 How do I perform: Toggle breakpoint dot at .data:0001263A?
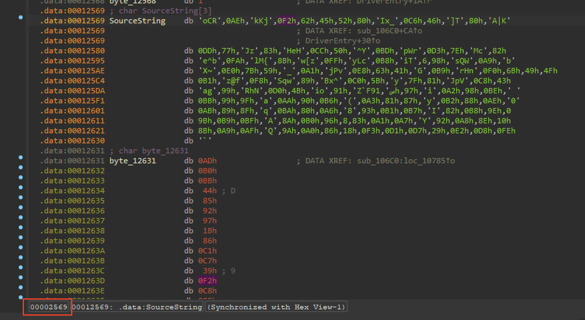coord(21,247)
